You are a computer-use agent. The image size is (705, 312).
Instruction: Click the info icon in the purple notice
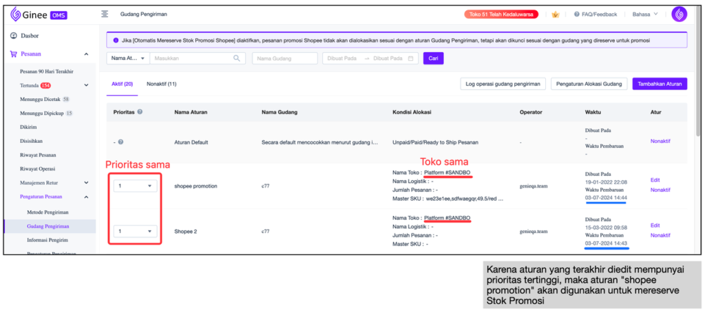116,40
